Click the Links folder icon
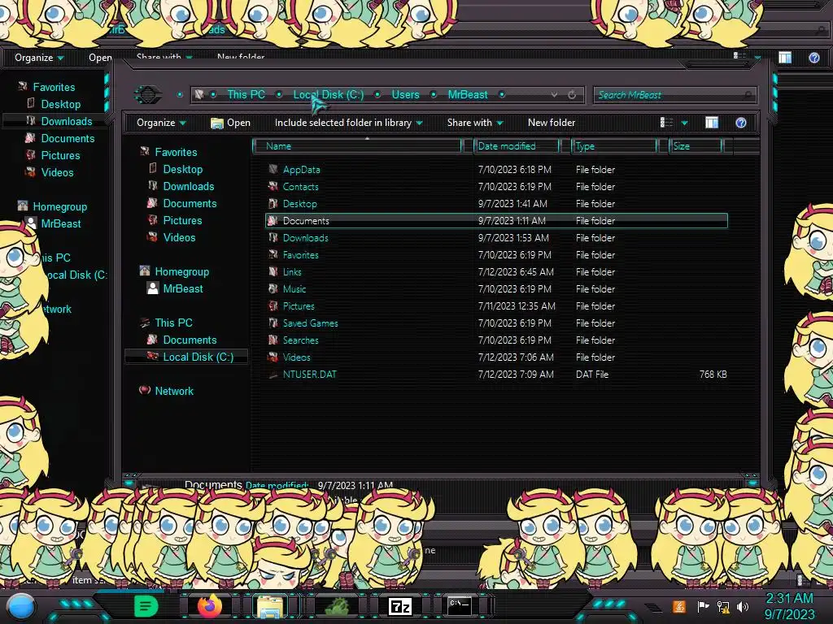The image size is (833, 624). point(273,271)
